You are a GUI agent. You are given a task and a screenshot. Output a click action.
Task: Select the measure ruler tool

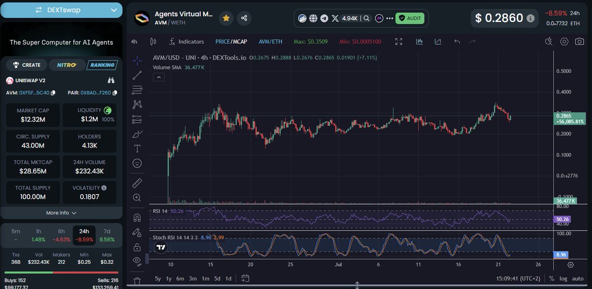click(x=137, y=183)
